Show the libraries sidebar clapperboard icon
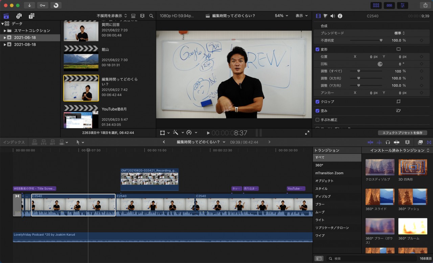Viewport: 433px width, 263px height. (x=6, y=16)
